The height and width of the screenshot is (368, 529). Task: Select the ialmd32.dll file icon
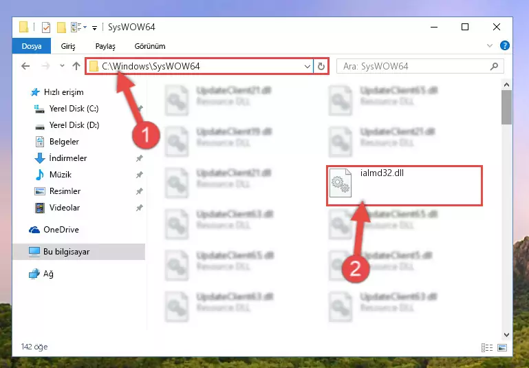[x=341, y=183]
